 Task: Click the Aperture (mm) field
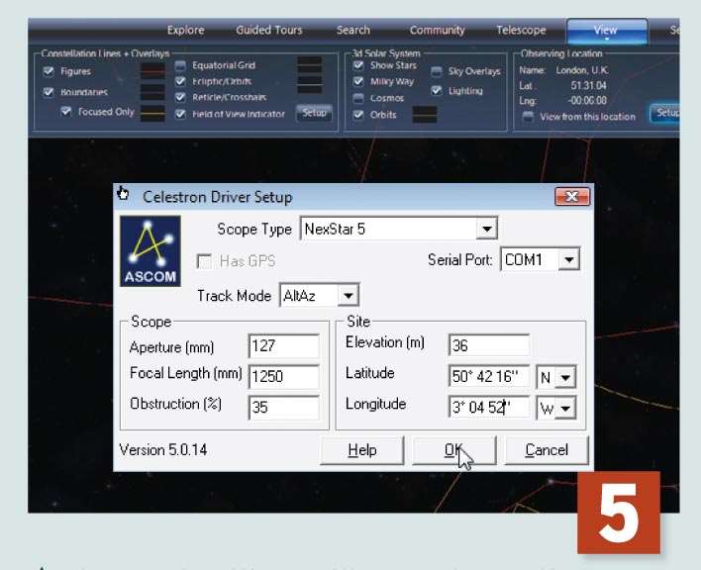coord(284,346)
